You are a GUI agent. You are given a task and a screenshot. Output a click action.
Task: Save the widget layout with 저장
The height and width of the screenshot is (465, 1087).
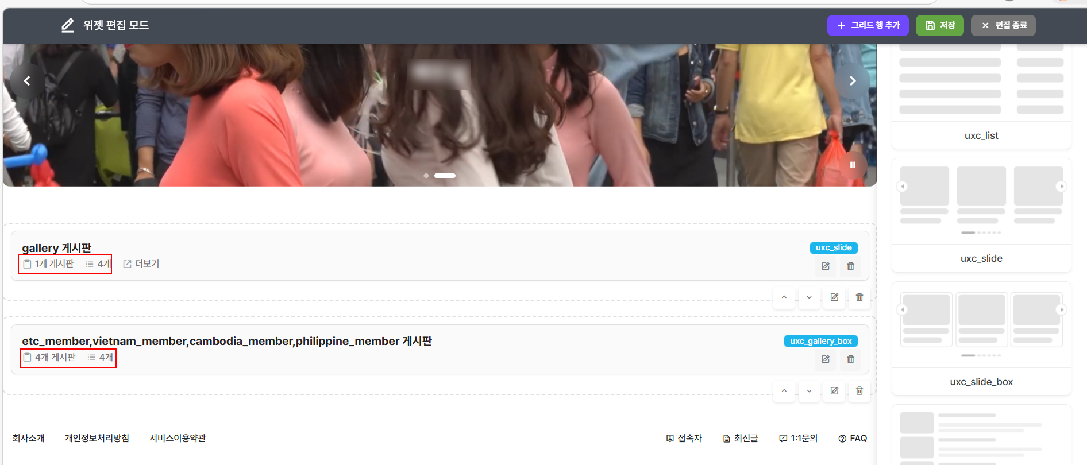pos(939,25)
